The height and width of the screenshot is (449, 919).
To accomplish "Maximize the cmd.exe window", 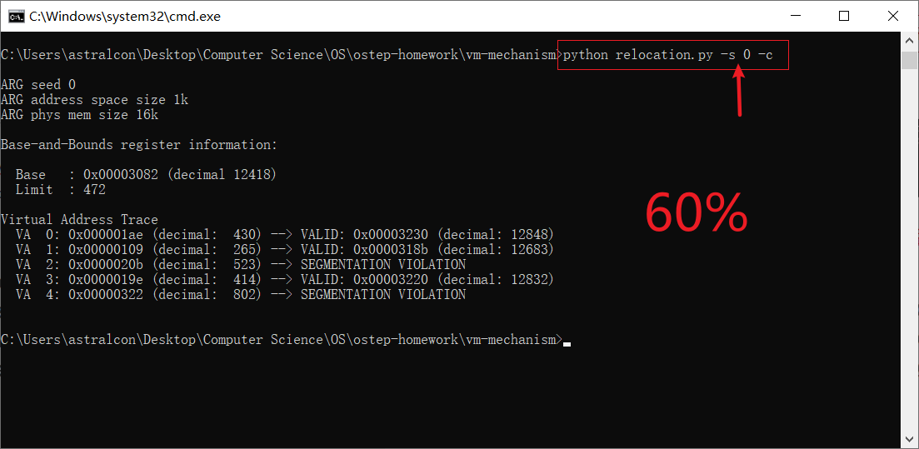I will point(843,16).
